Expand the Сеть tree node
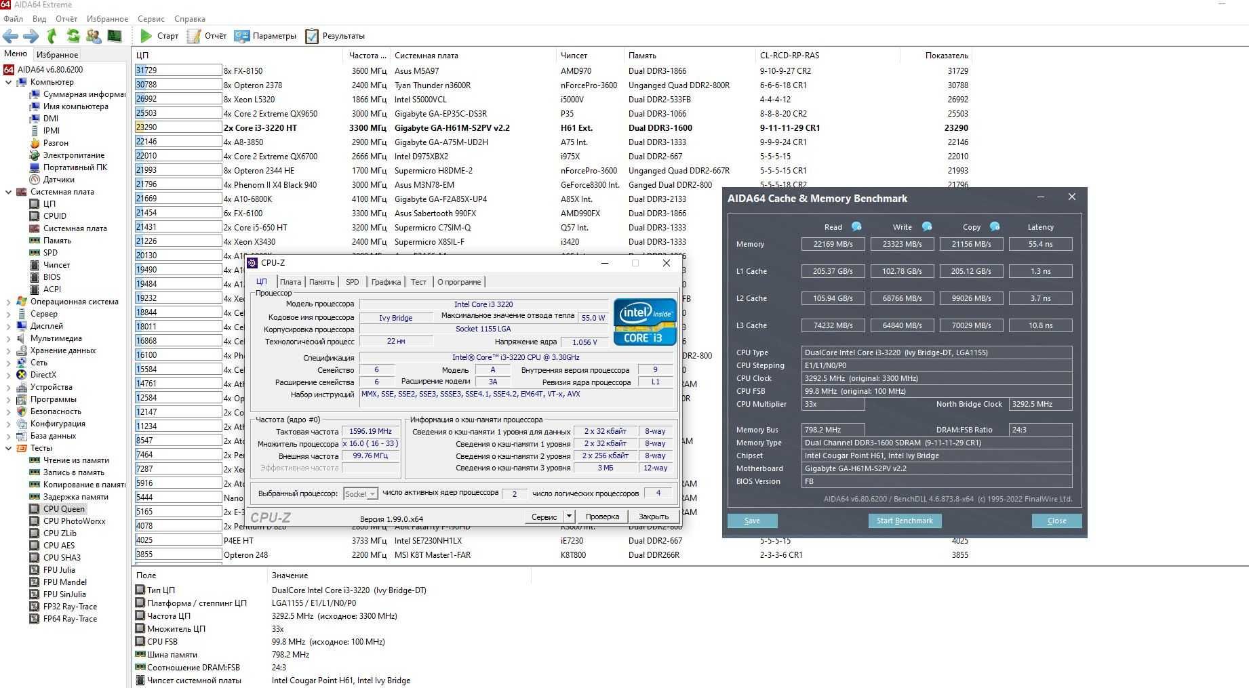The image size is (1249, 688). pos(8,363)
